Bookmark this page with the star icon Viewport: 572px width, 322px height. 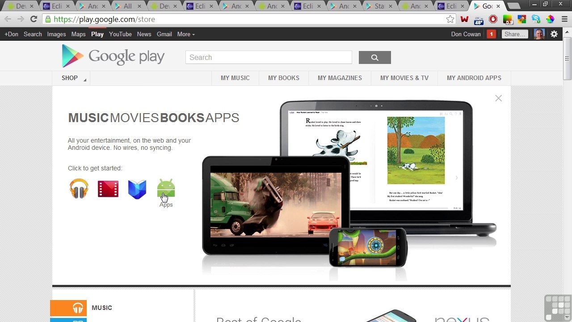[x=450, y=19]
